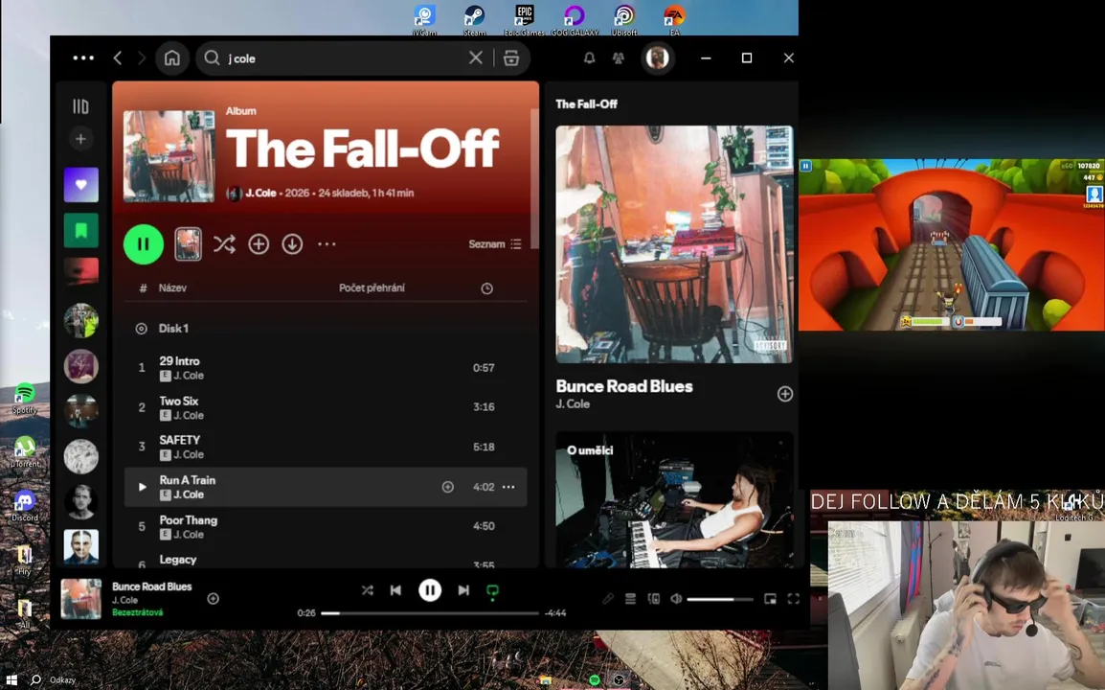1105x690 pixels.
Task: Open the Seznam view dropdown
Action: click(495, 244)
